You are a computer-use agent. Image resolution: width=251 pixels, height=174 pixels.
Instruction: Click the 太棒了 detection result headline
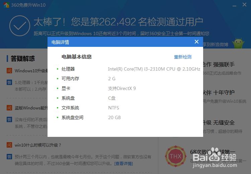(118, 22)
